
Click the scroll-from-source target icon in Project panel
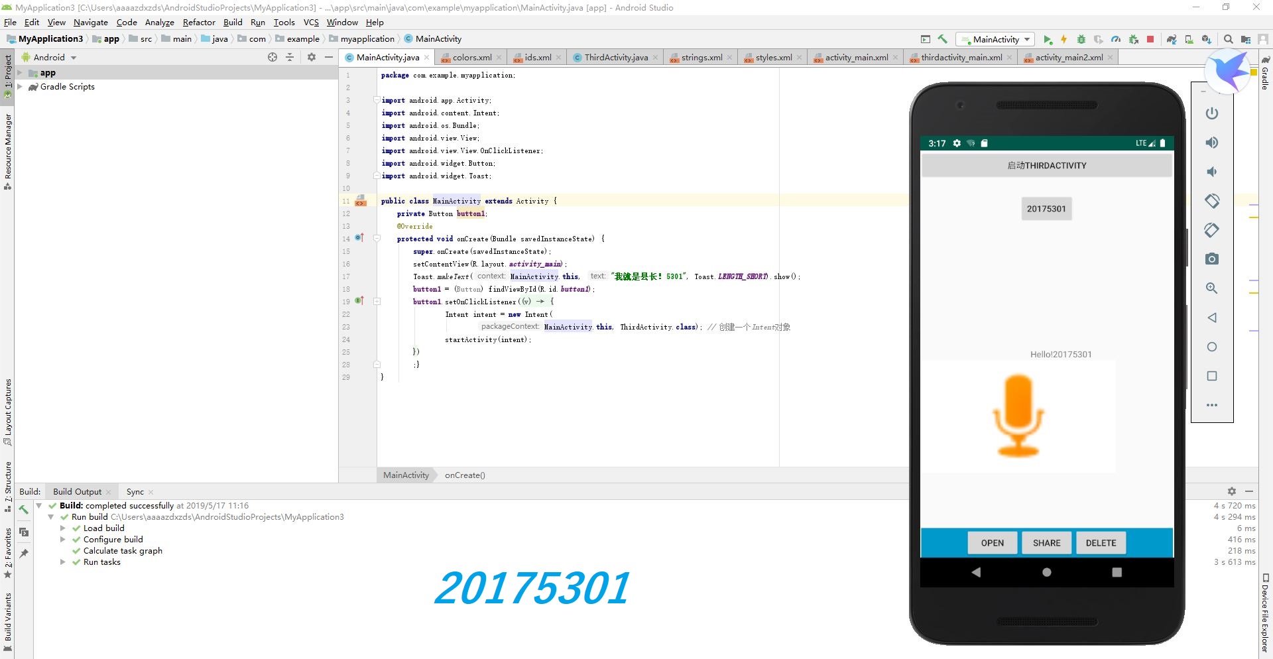pyautogui.click(x=273, y=58)
